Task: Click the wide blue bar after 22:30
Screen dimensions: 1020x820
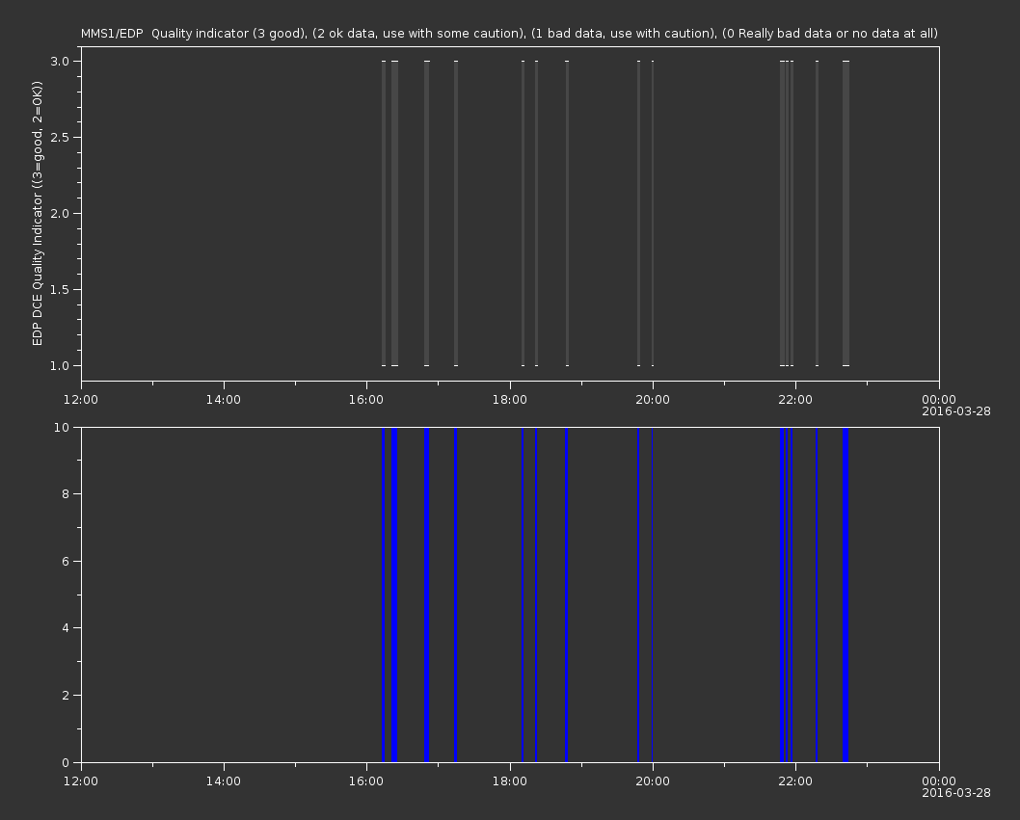Action: [x=846, y=595]
